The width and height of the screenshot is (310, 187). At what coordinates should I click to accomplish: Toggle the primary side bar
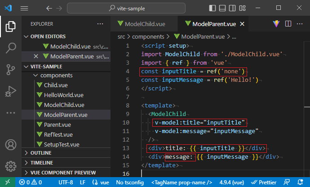coord(213,8)
